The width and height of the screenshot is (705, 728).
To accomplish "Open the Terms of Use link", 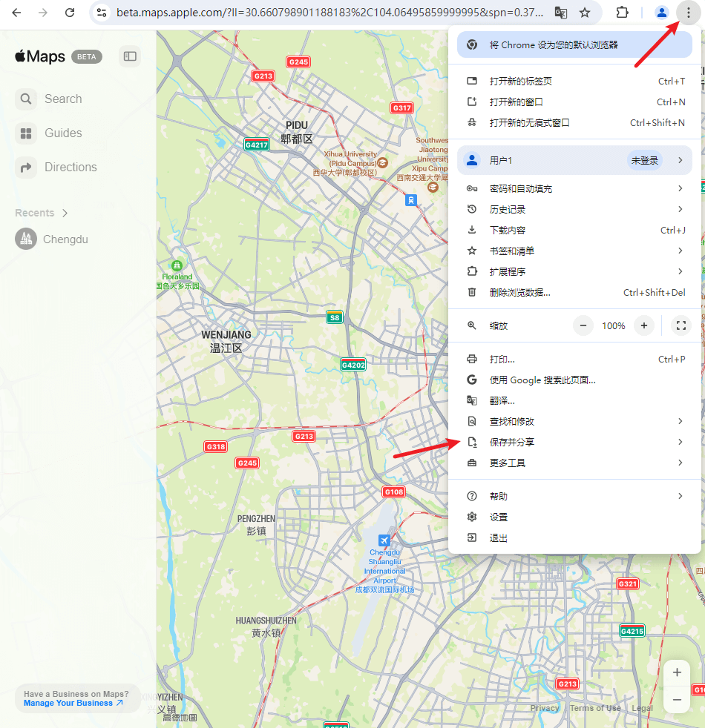I will tap(595, 708).
